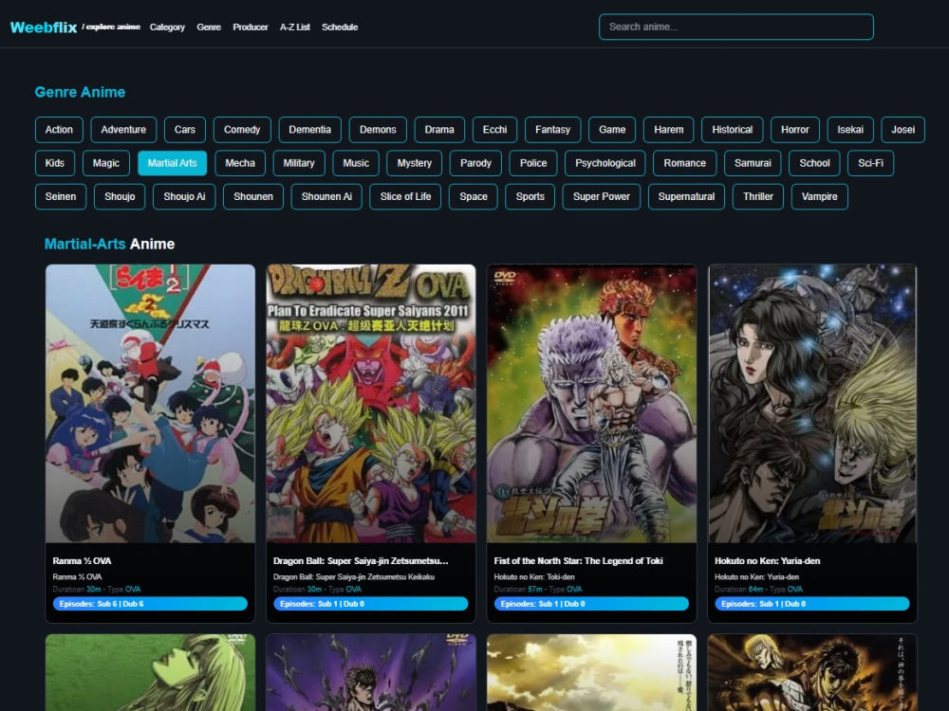
Task: Select the Action genre button
Action: pyautogui.click(x=59, y=129)
